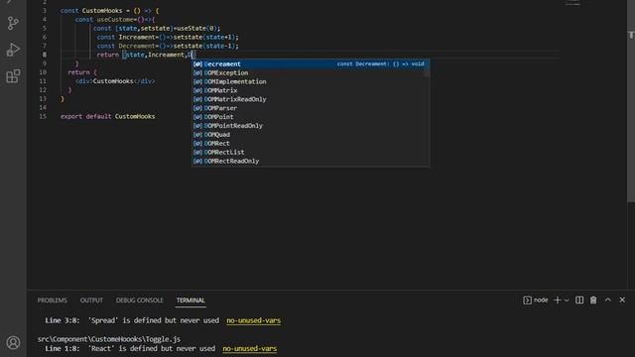Open the launch profile dropdown arrow
The width and height of the screenshot is (635, 357).
pos(567,300)
